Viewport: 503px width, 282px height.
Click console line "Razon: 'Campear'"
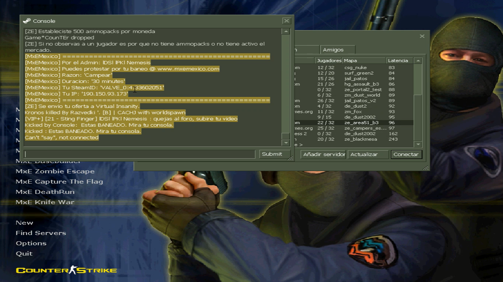[68, 75]
